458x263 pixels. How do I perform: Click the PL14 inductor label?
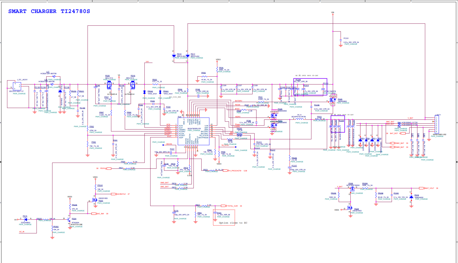299,115
